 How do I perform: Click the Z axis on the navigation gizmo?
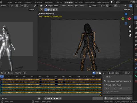click(x=126, y=14)
